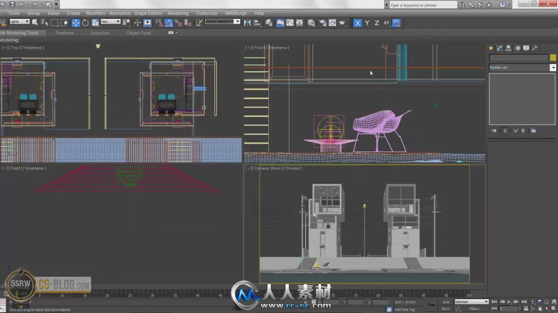This screenshot has height=313, width=558.
Task: Click the Undo arrow icon
Action: click(21, 4)
